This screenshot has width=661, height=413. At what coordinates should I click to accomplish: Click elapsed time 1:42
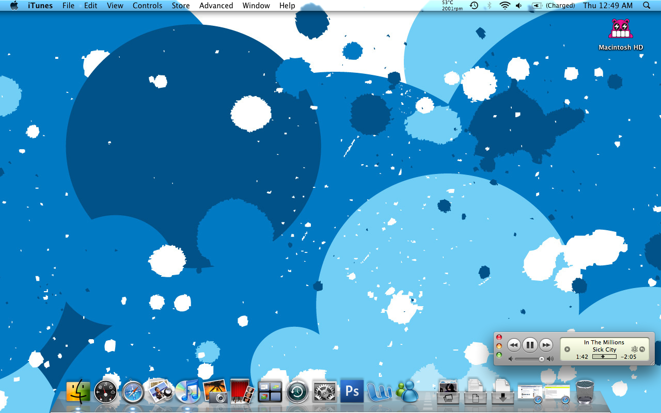(582, 357)
